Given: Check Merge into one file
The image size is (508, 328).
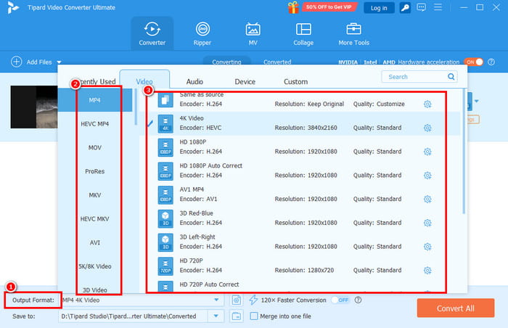Looking at the screenshot, I should tap(254, 316).
